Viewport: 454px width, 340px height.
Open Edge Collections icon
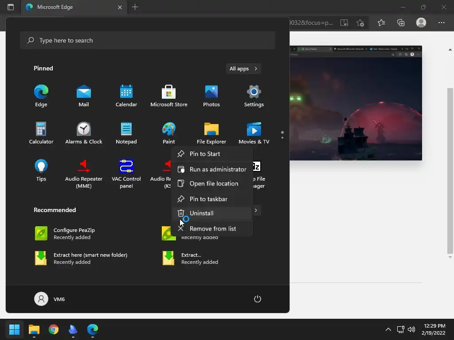tap(401, 23)
